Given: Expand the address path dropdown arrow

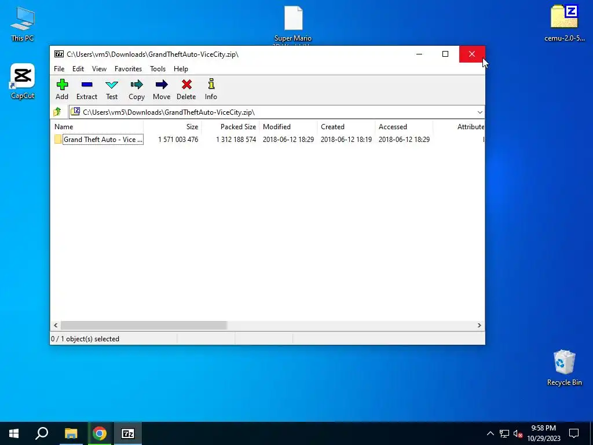Looking at the screenshot, I should click(479, 112).
